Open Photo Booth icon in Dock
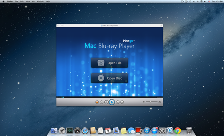Screen dimensions: 224x136 (139, 131)
